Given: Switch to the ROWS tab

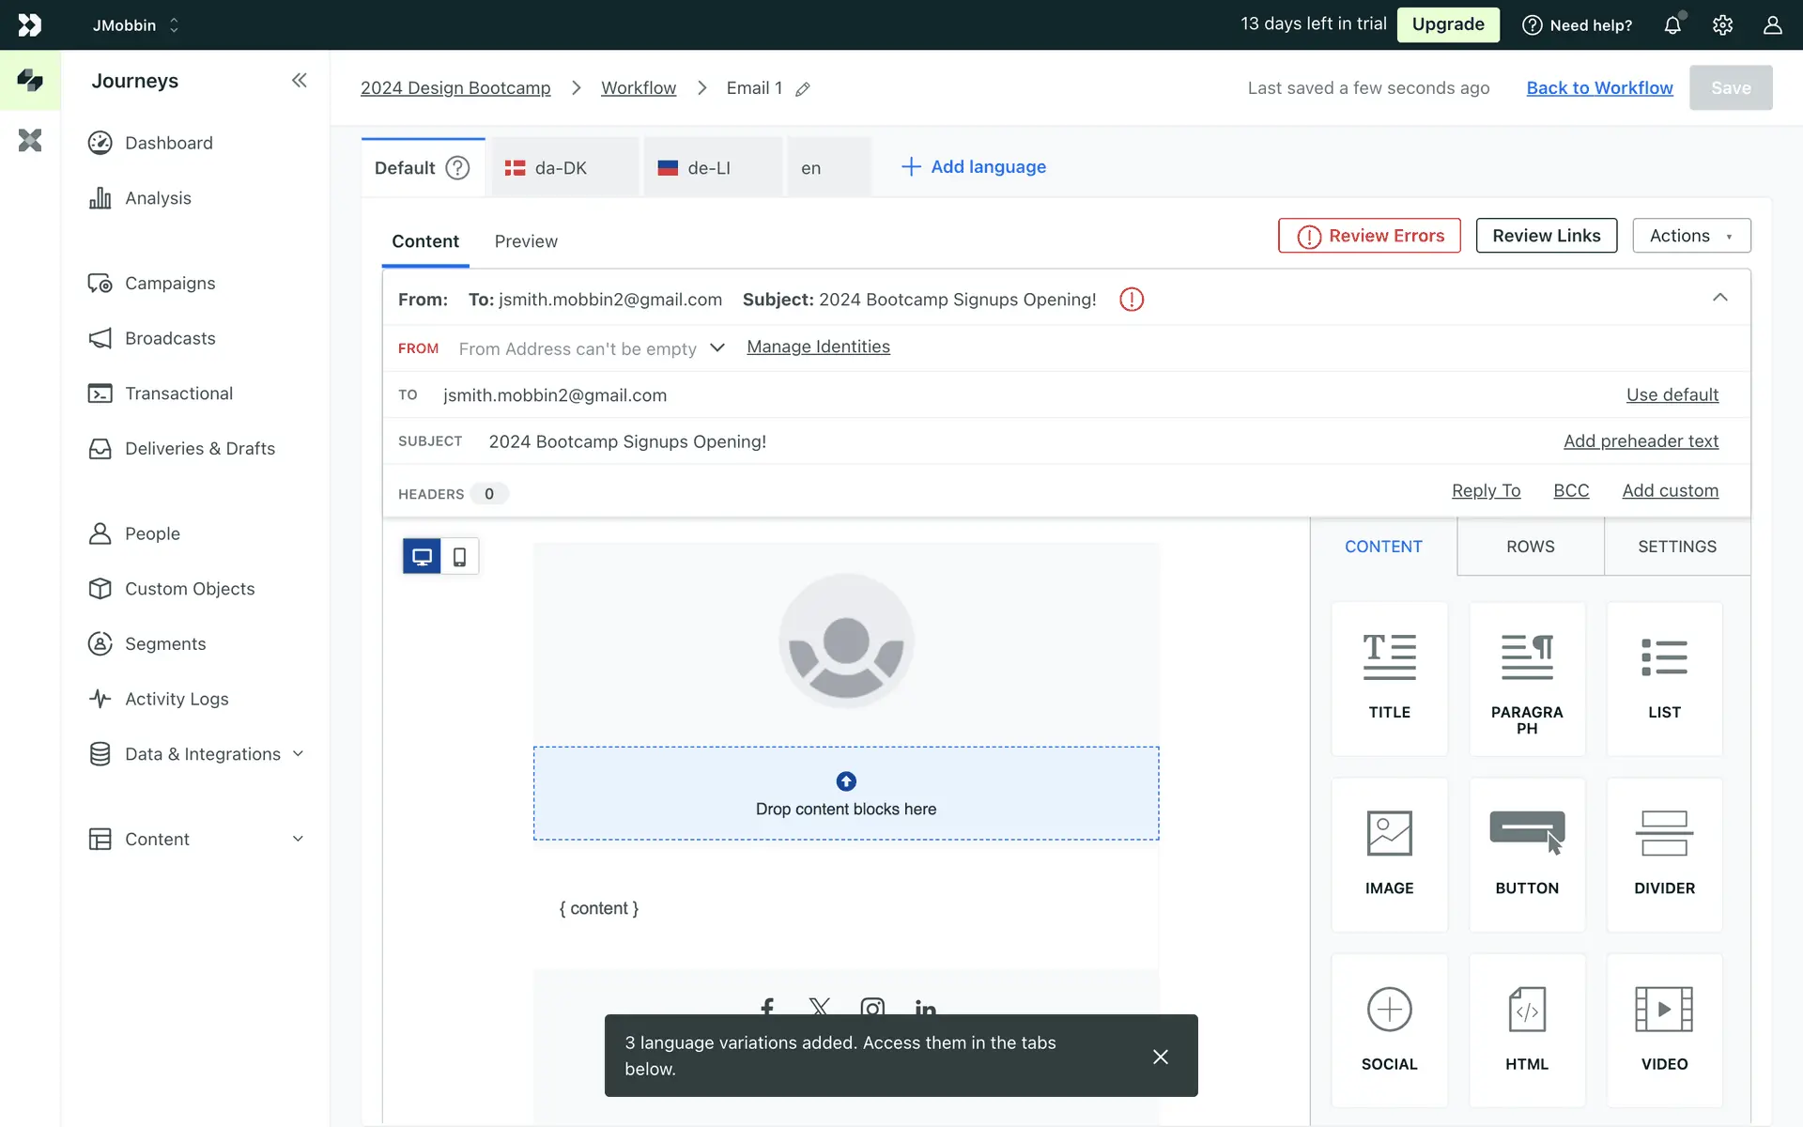Looking at the screenshot, I should point(1530,547).
